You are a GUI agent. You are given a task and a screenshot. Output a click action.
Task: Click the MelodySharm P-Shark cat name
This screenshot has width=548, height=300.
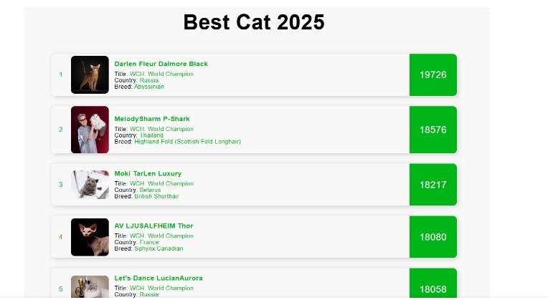pyautogui.click(x=152, y=119)
